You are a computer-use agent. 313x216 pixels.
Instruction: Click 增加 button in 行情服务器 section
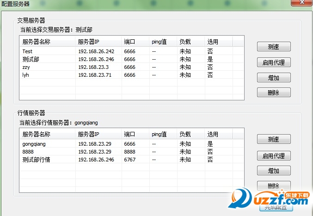pyautogui.click(x=274, y=171)
